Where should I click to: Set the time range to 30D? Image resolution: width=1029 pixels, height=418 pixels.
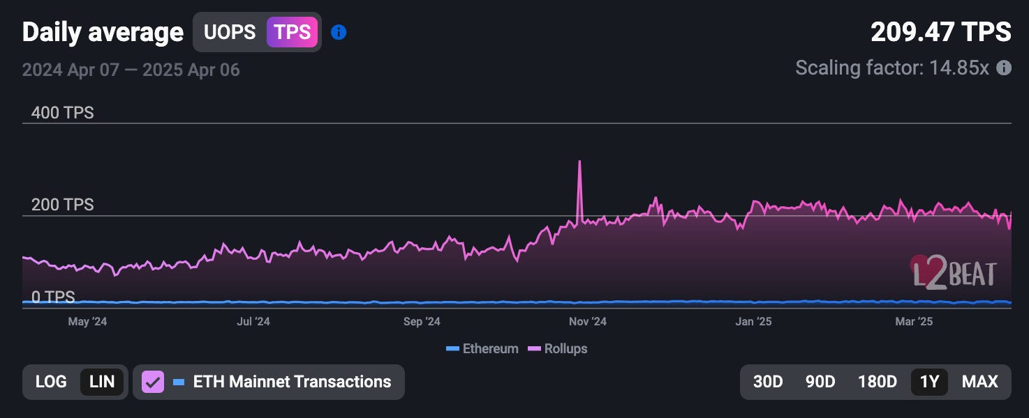[x=768, y=382]
